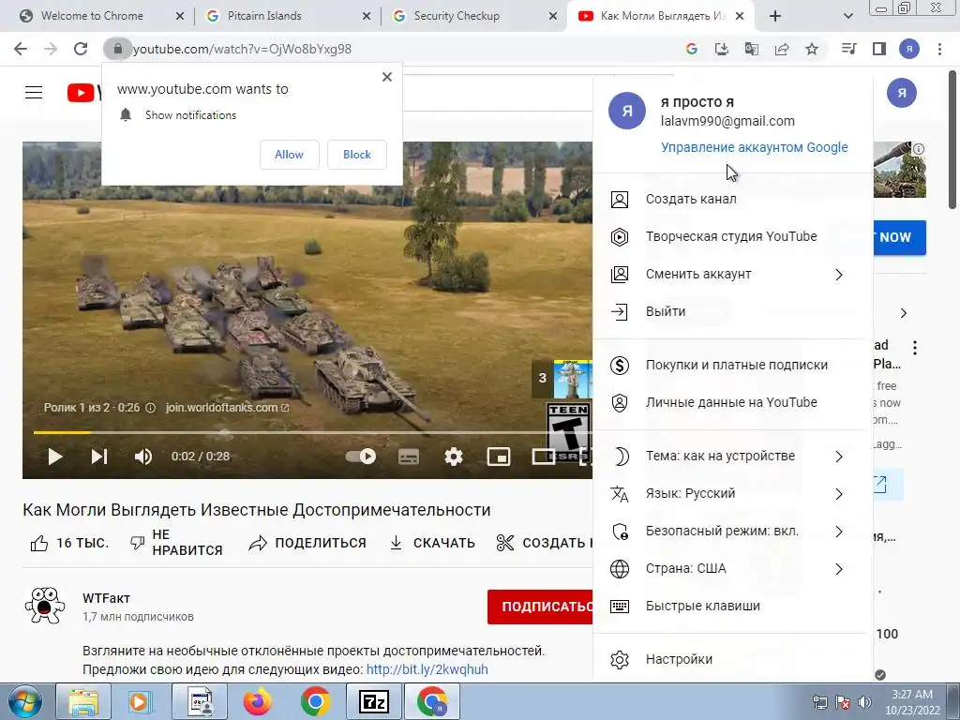Viewport: 960px width, 720px height.
Task: Click Chrome profile avatar in toolbar
Action: [x=909, y=49]
